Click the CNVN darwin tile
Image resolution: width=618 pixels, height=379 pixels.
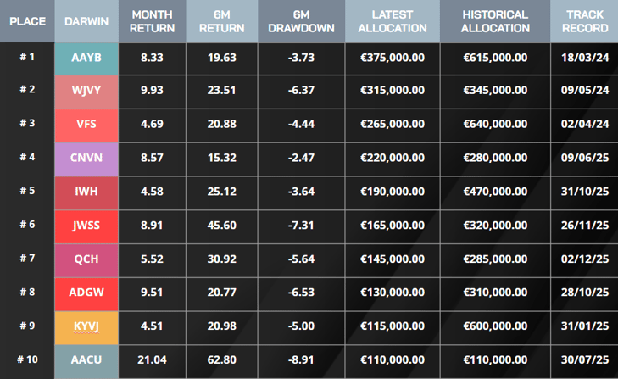pyautogui.click(x=86, y=159)
